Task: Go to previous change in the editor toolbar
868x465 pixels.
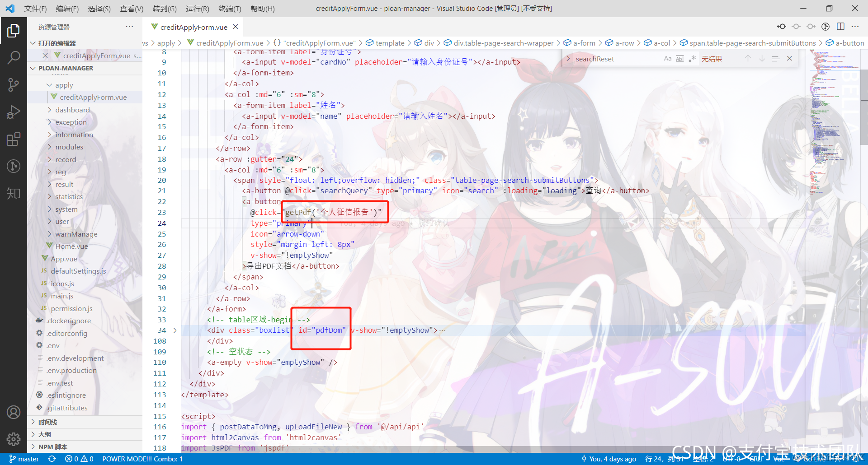Action: coord(781,27)
